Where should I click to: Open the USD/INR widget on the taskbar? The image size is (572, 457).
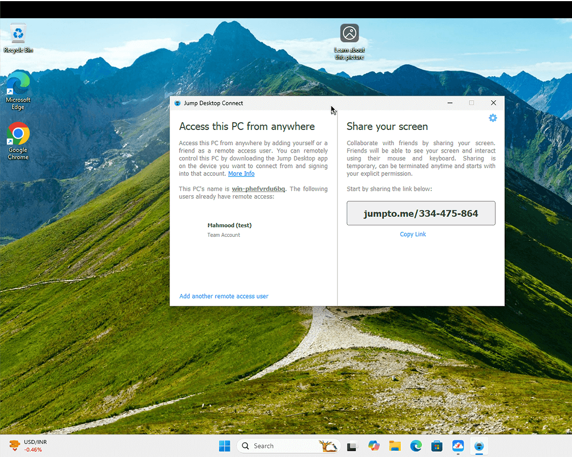pos(27,446)
